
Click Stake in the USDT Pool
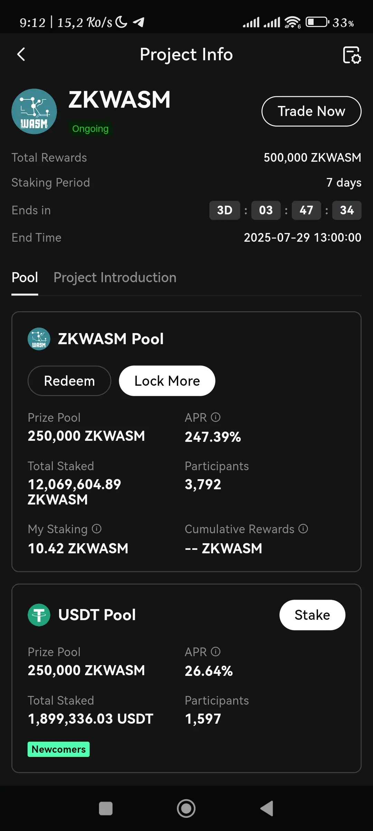tap(312, 615)
